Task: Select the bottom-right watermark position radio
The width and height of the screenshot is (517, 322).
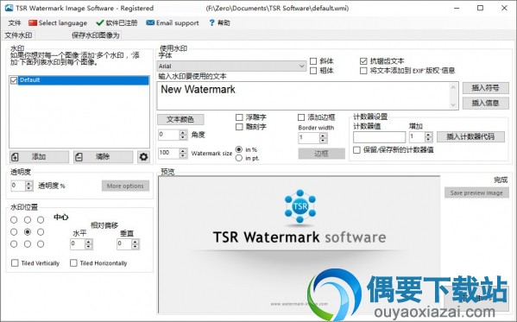Action: pyautogui.click(x=41, y=244)
